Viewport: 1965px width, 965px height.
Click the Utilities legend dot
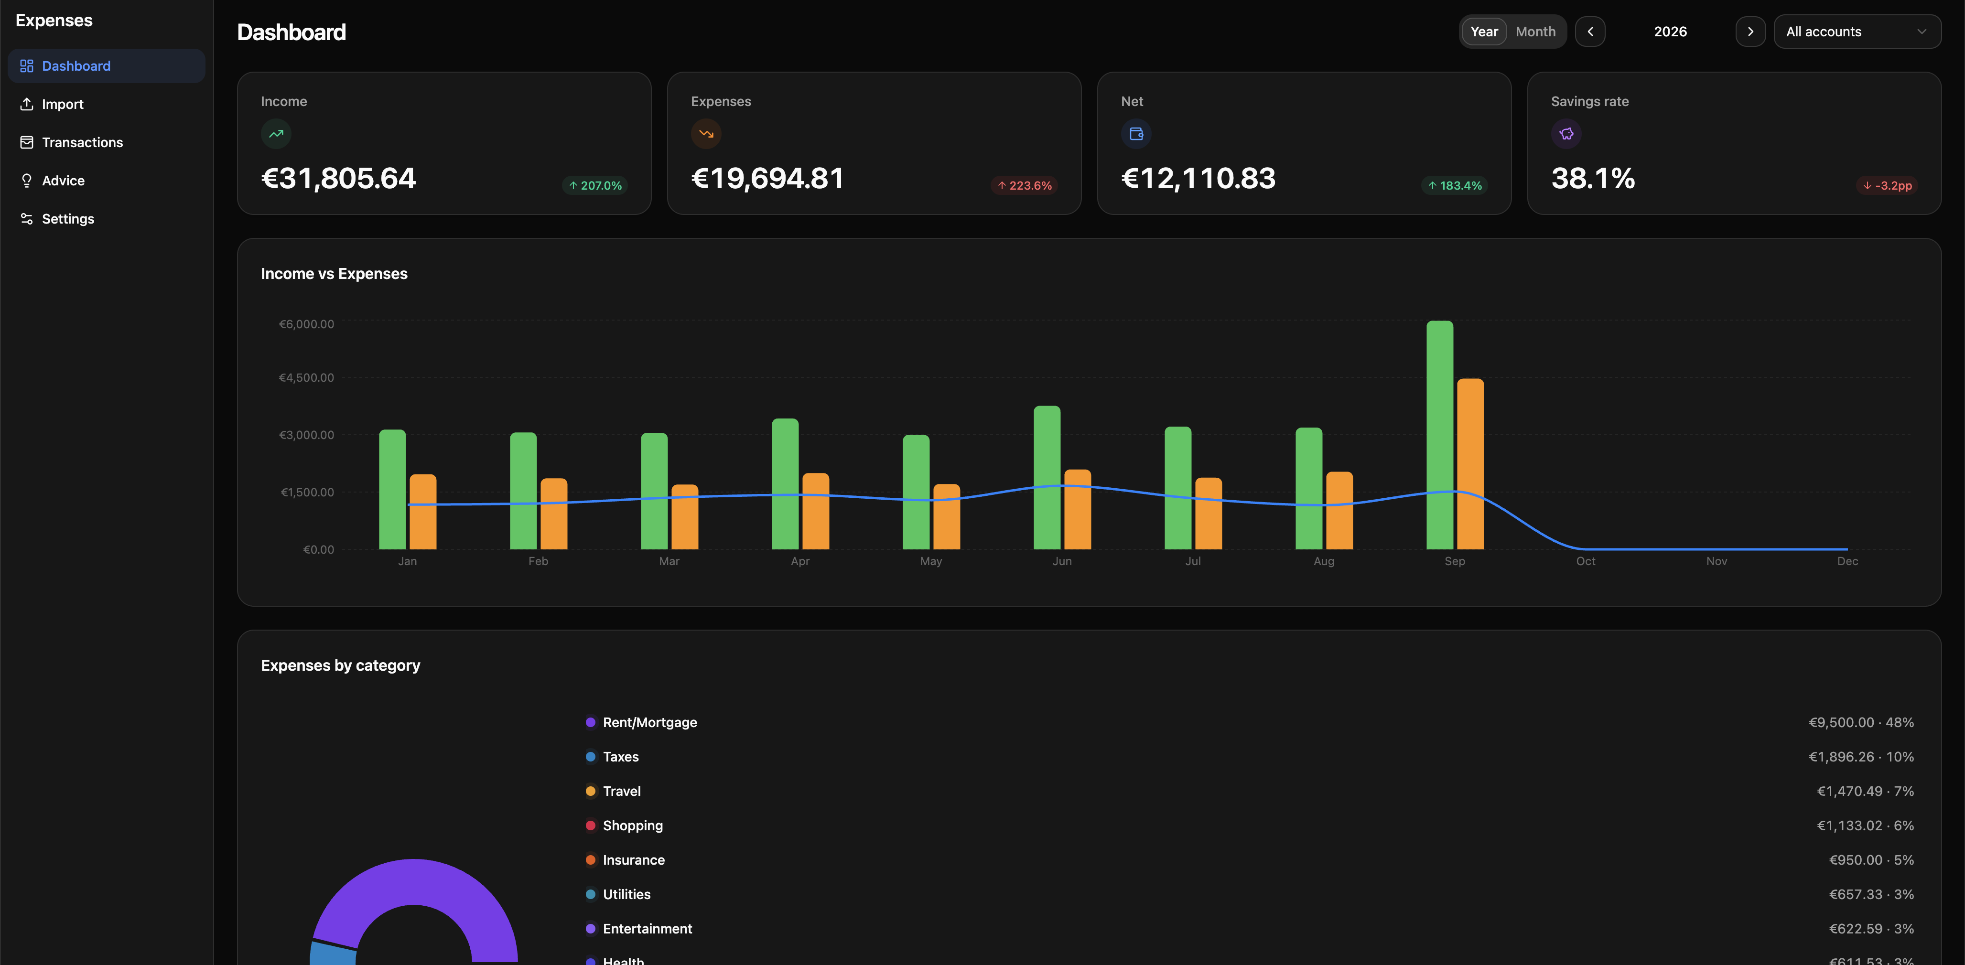pyautogui.click(x=591, y=894)
